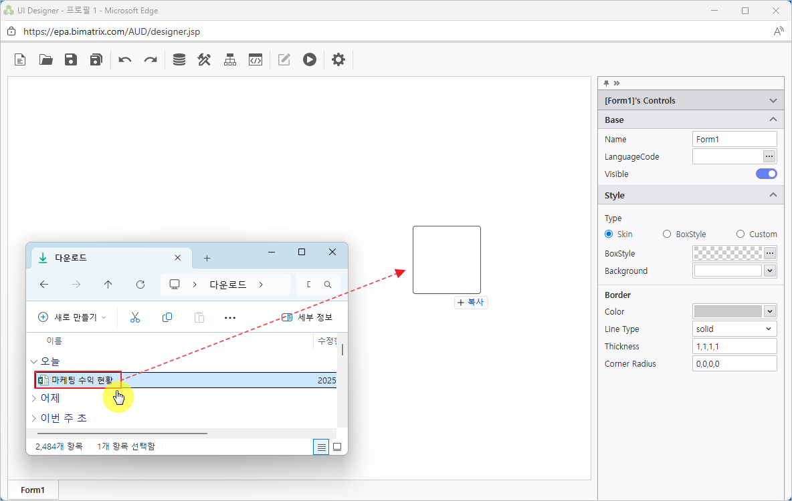
Task: Open the script code editor icon
Action: click(255, 59)
